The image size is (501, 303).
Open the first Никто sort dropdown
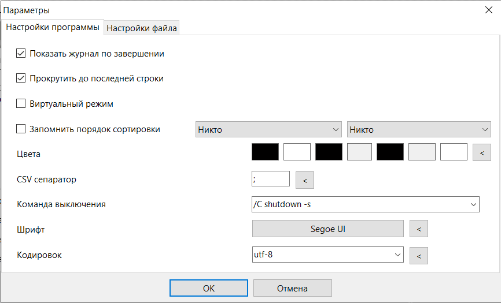[x=268, y=130]
